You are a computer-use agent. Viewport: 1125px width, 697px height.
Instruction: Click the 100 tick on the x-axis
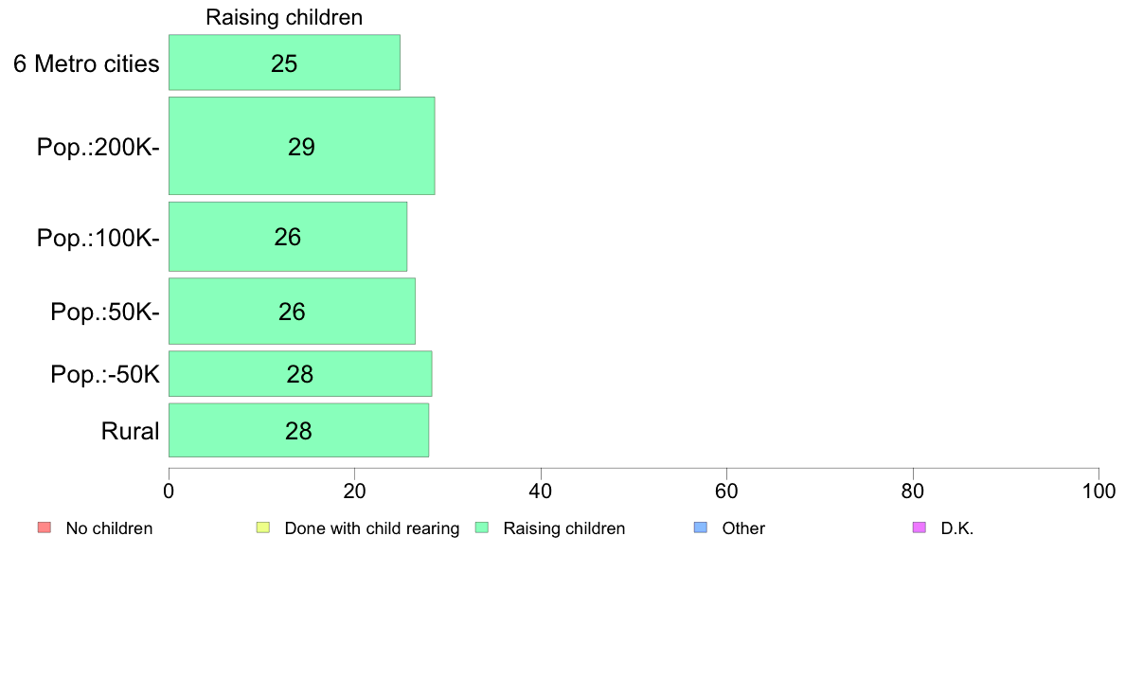tap(1098, 491)
